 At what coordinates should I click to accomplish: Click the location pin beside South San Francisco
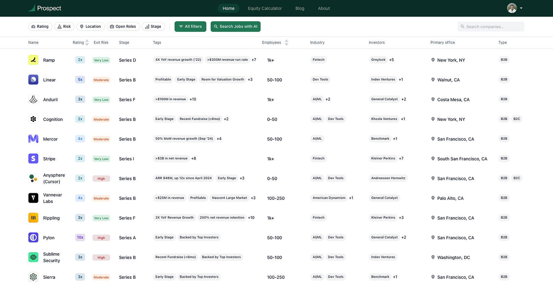tap(433, 159)
